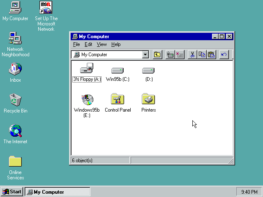Select the Network Neighborhood desktop icon
Image resolution: width=263 pixels, height=197 pixels.
point(15,38)
